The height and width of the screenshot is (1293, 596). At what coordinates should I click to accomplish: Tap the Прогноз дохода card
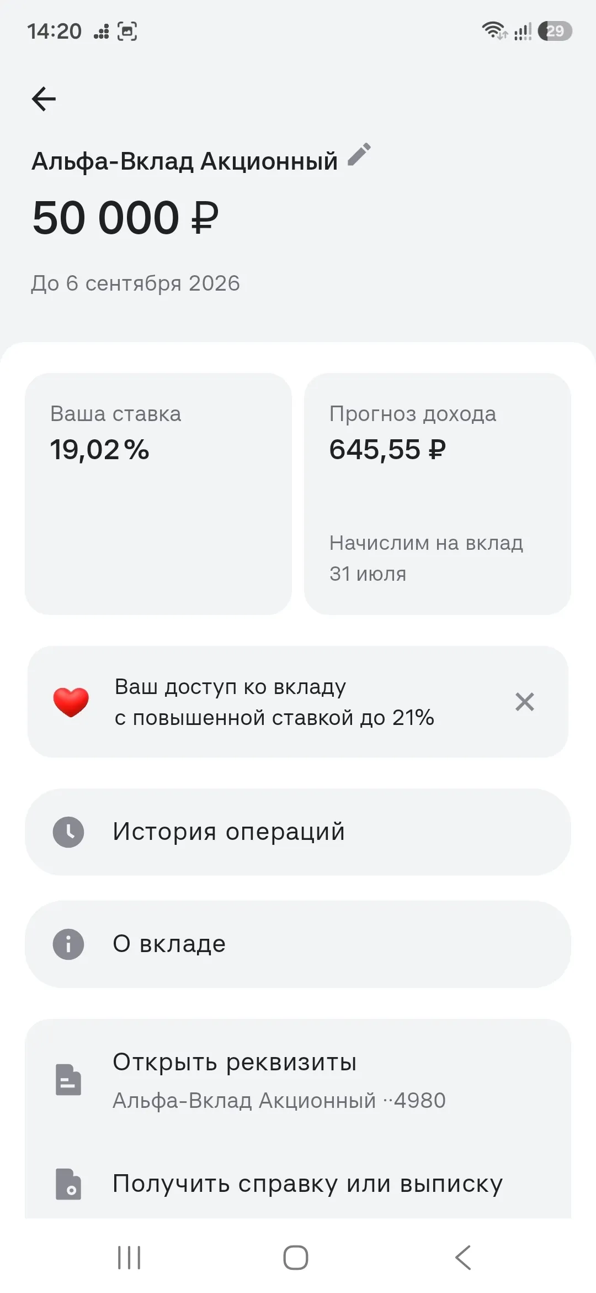click(438, 493)
